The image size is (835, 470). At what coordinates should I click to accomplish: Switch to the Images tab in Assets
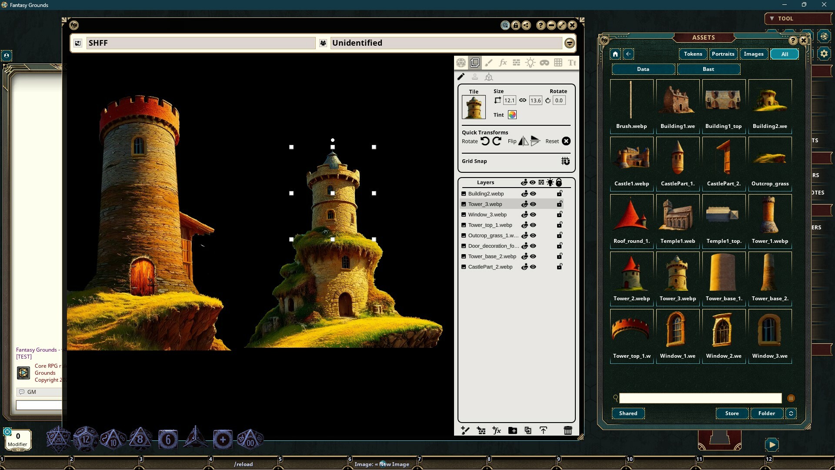coord(753,54)
